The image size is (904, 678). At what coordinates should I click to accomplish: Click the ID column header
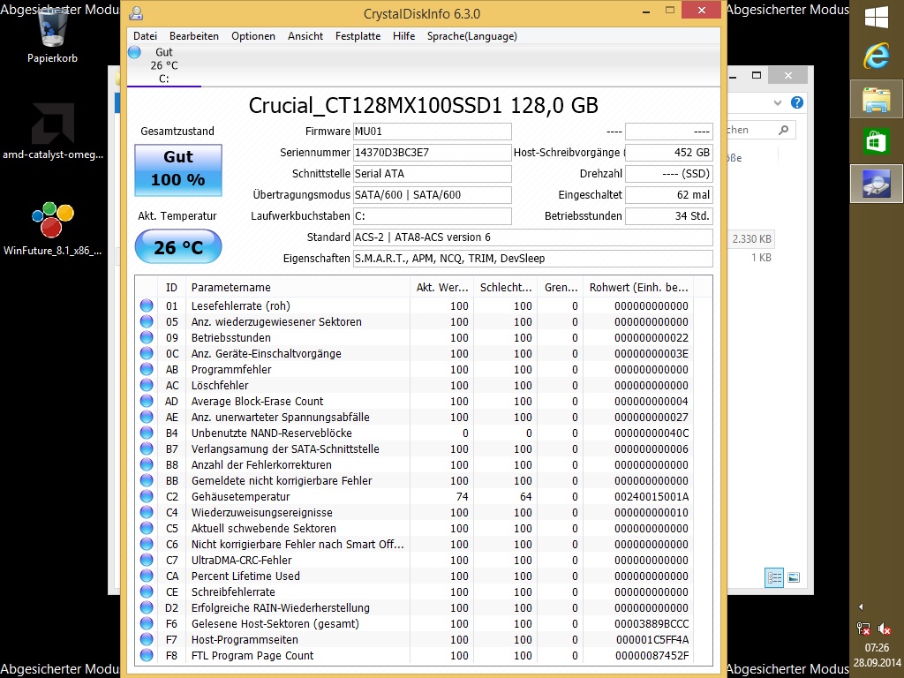click(x=171, y=287)
